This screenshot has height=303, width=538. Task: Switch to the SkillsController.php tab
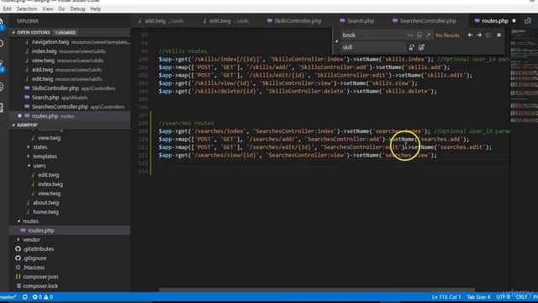pyautogui.click(x=294, y=21)
